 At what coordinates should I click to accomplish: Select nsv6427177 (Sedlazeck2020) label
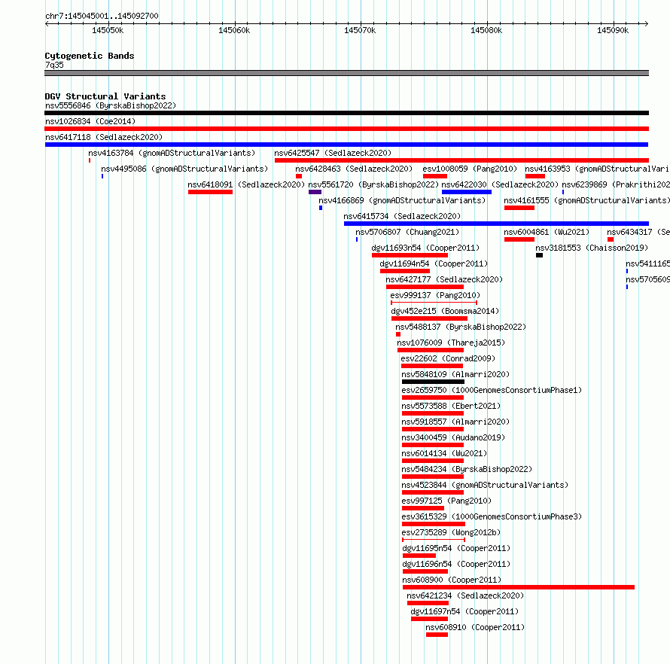444,279
